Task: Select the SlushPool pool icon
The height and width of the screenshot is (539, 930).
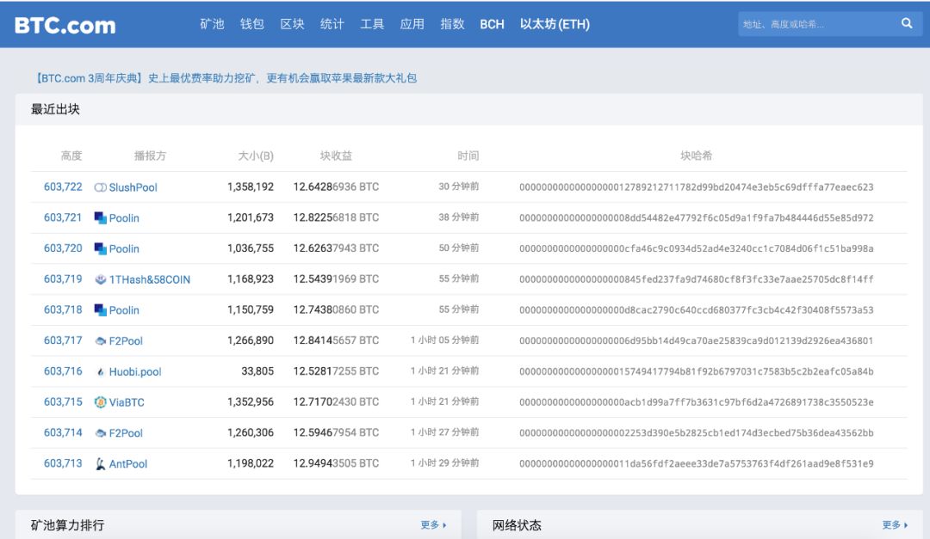Action: [x=100, y=187]
